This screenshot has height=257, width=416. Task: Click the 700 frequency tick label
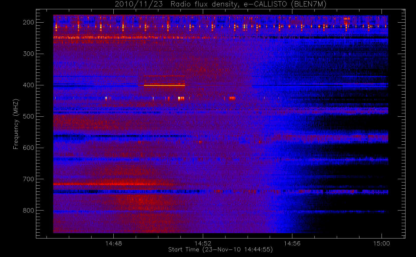click(29, 179)
